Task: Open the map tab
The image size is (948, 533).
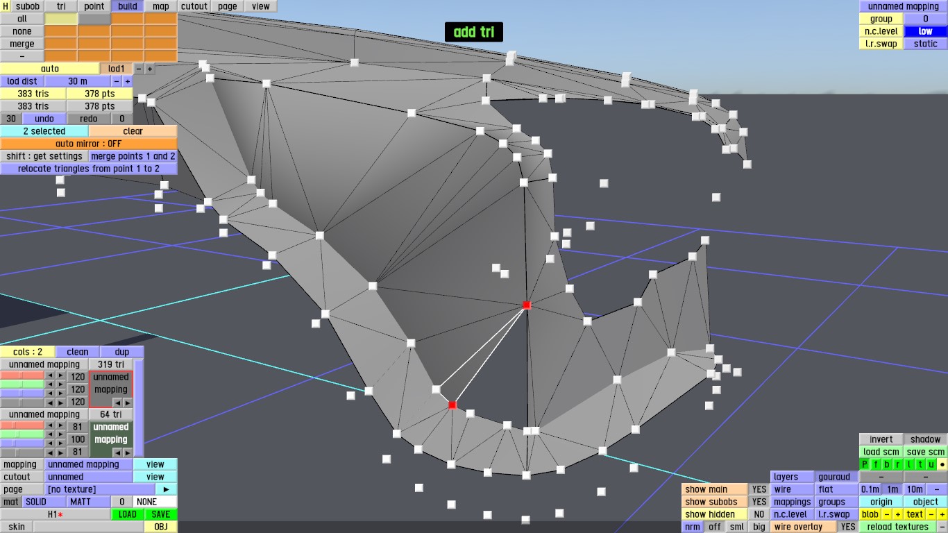Action: (x=161, y=6)
